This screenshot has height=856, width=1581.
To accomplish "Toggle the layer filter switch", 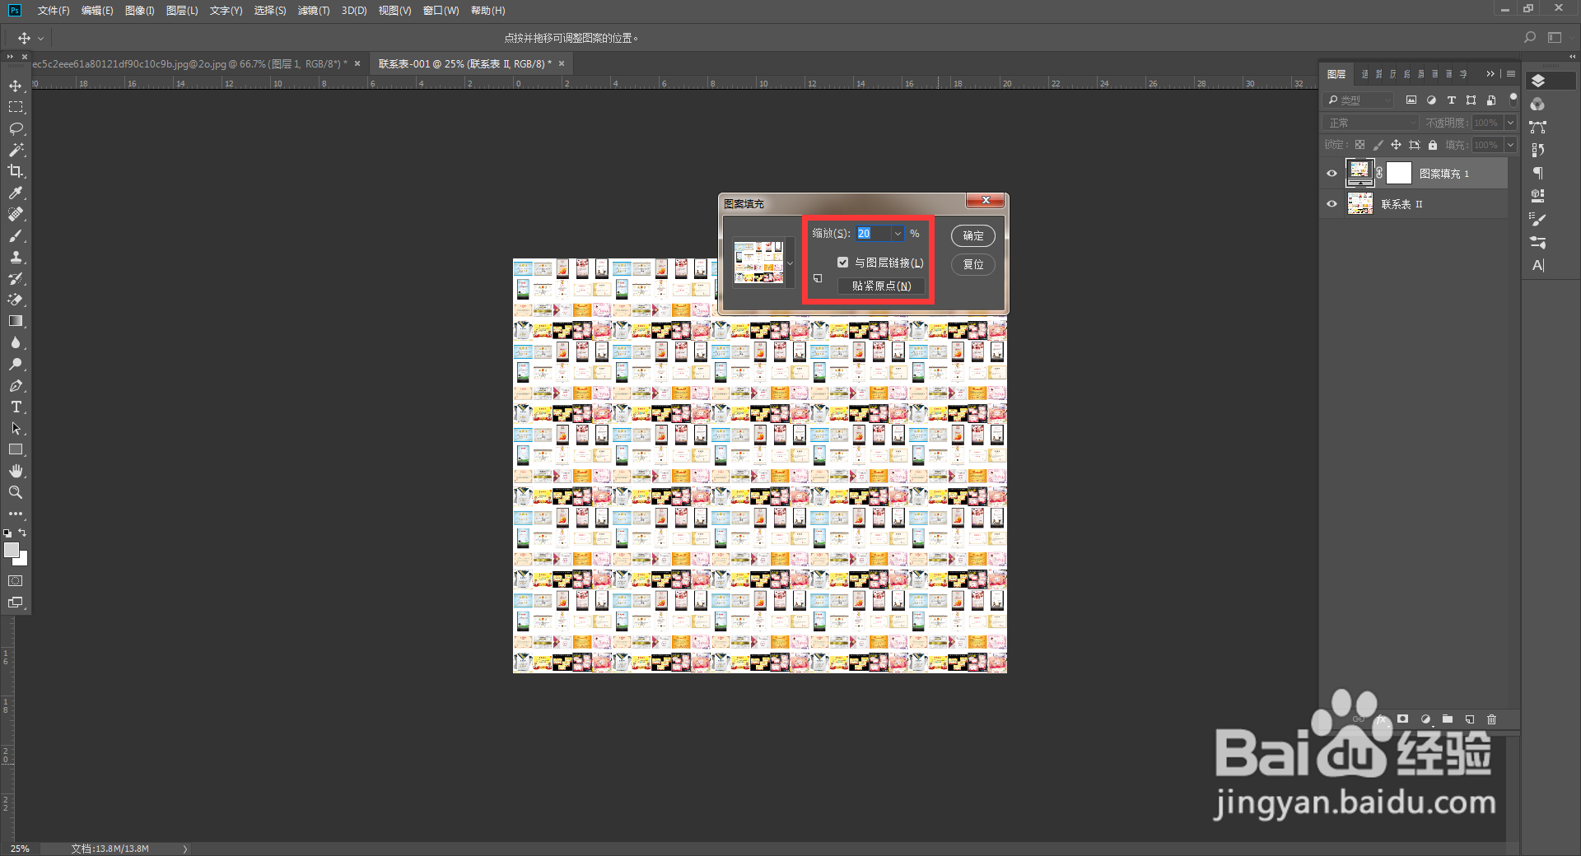I will [x=1513, y=99].
